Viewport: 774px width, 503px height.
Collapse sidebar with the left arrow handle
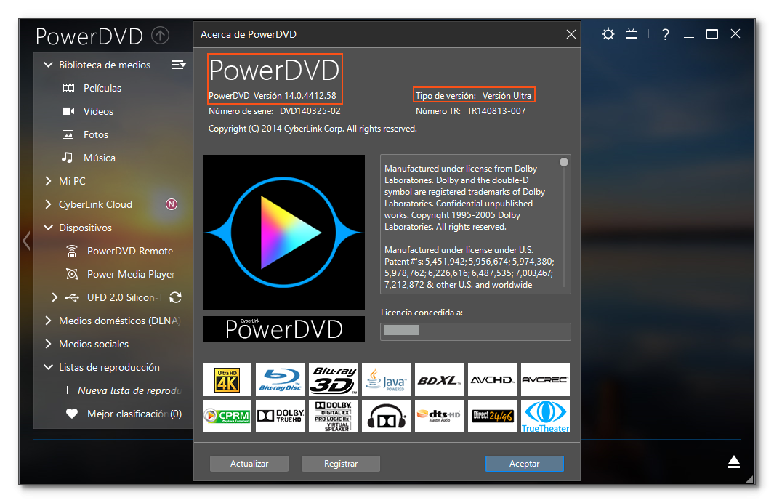click(26, 241)
